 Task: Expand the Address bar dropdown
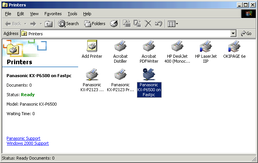233,33
